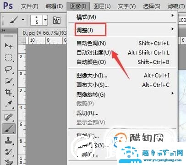Image resolution: width=186 pixels, height=165 pixels.
Task: Expand the 调整(J) submenu arrow
Action: [172, 29]
